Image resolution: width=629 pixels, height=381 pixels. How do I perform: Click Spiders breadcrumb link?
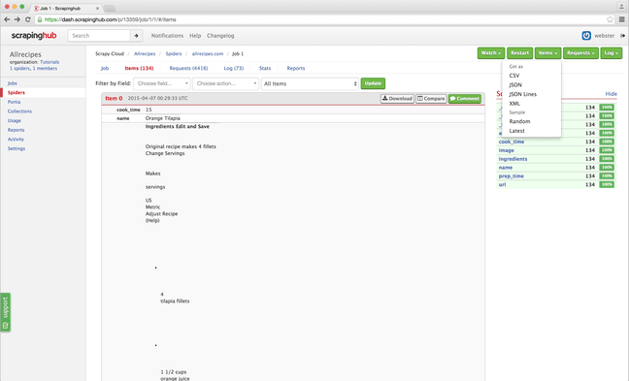coord(174,53)
